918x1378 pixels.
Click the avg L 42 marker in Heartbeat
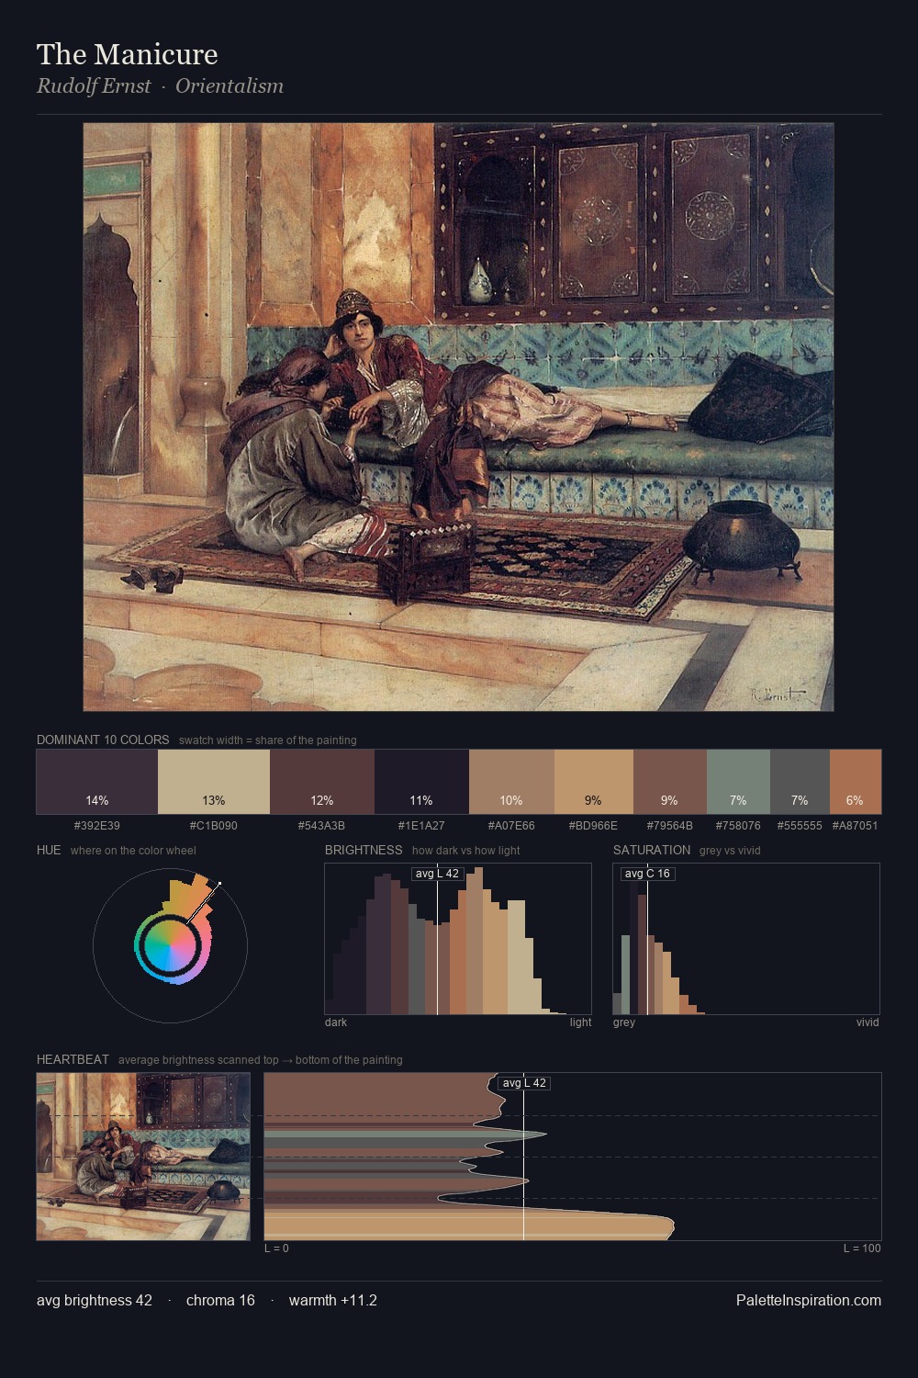tap(524, 1083)
